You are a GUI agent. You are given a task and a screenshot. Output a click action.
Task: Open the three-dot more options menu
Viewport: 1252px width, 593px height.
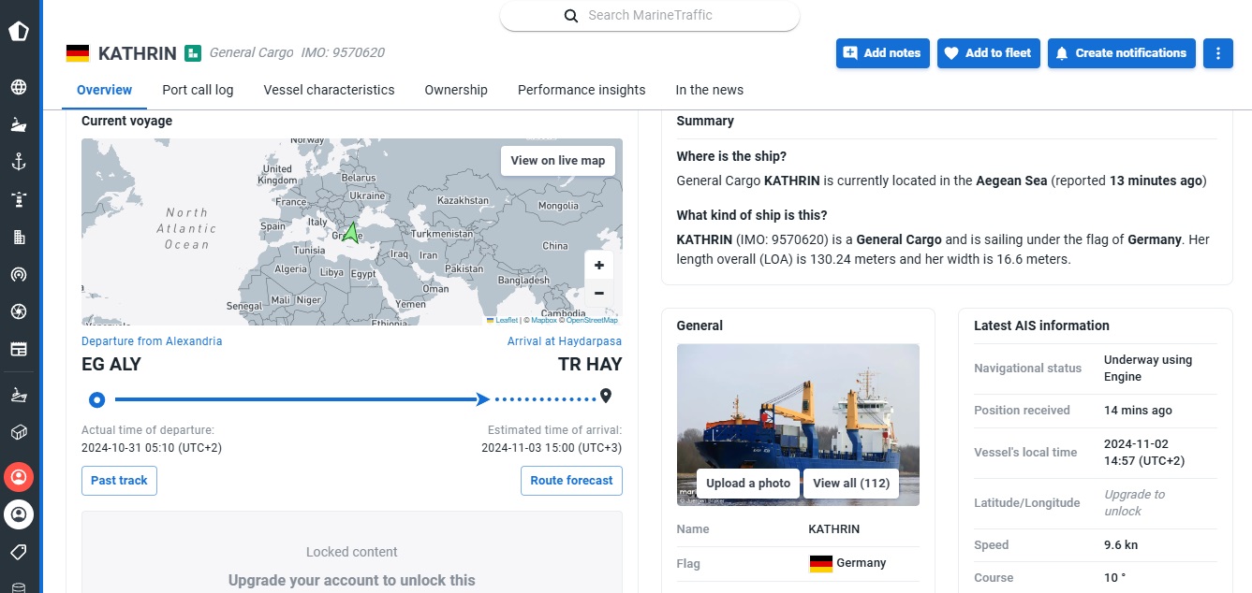point(1217,53)
